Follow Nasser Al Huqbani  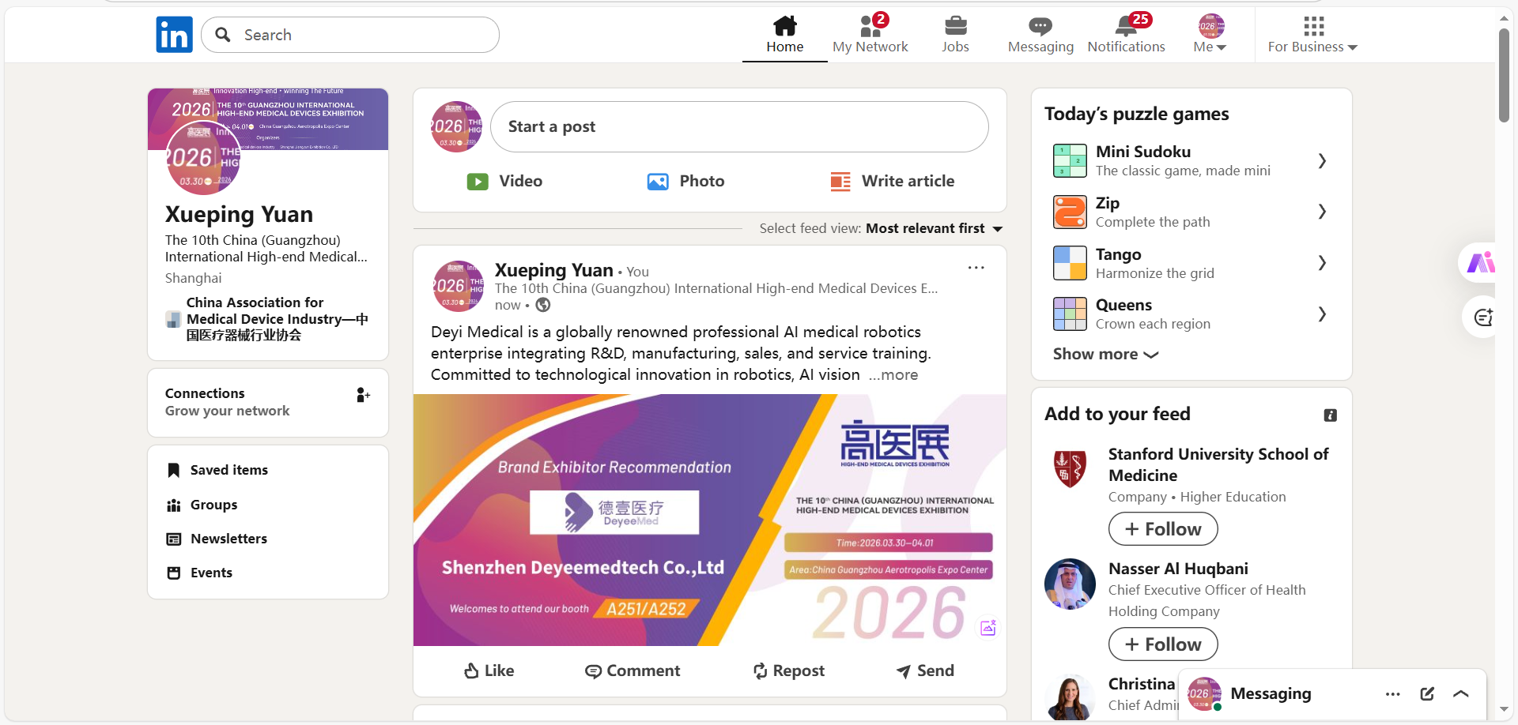(x=1163, y=644)
